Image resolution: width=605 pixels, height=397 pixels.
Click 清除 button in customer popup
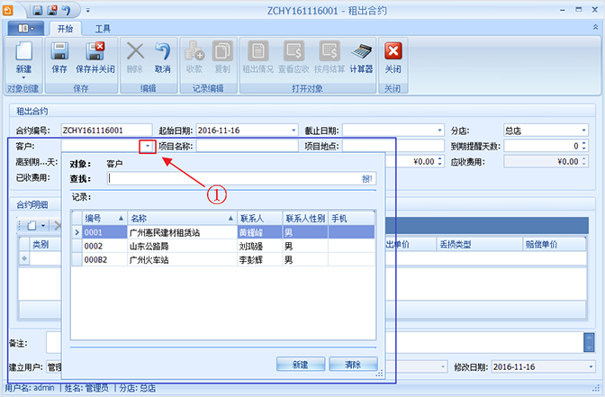[x=352, y=365]
